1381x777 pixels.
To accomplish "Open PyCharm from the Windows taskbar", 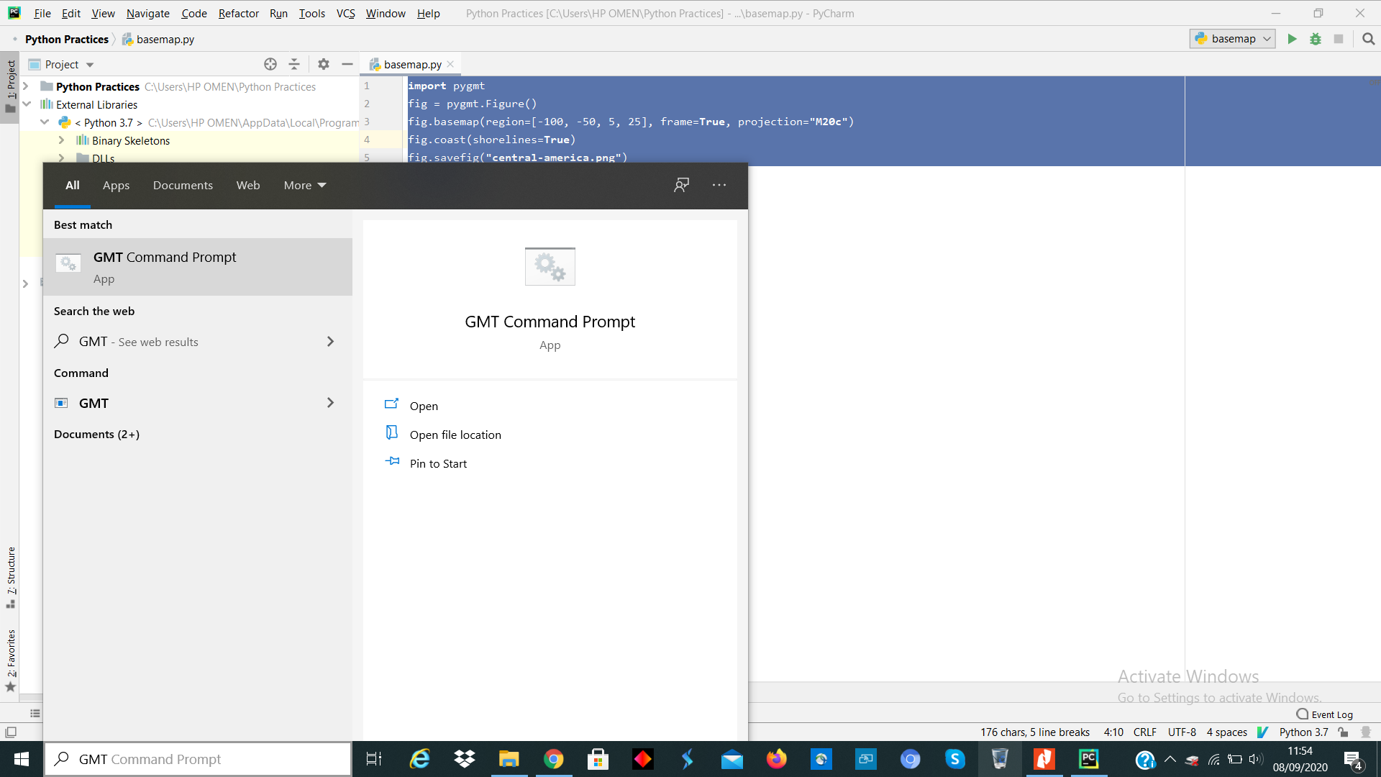I will (1088, 759).
